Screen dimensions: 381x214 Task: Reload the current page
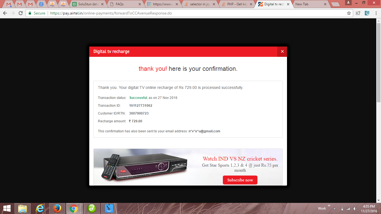tap(21, 13)
